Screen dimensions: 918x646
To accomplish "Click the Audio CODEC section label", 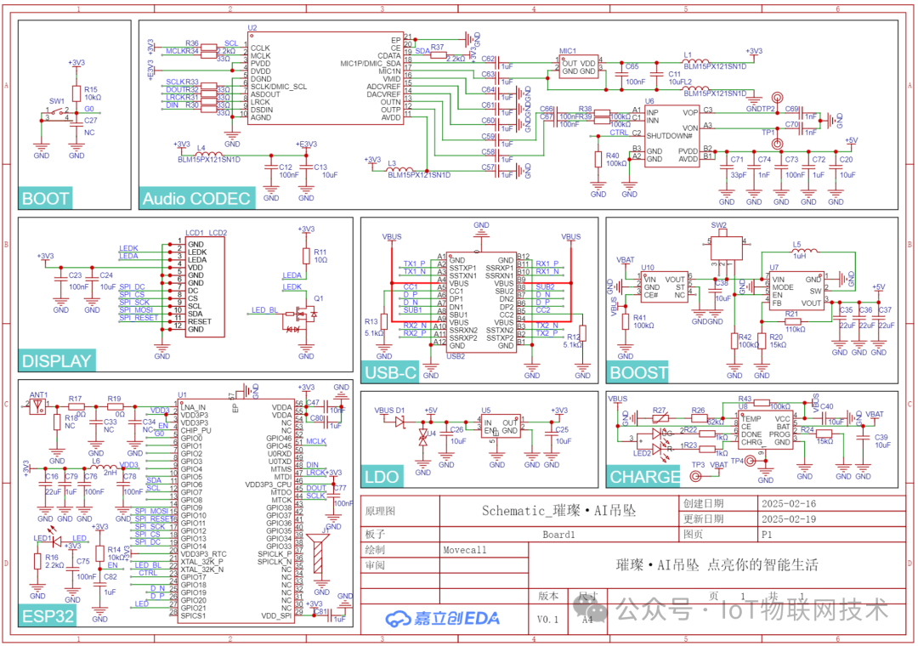I will tap(196, 199).
